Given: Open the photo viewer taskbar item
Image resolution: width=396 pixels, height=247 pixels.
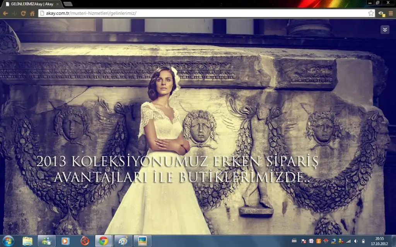Looking at the screenshot, I should coord(142,241).
